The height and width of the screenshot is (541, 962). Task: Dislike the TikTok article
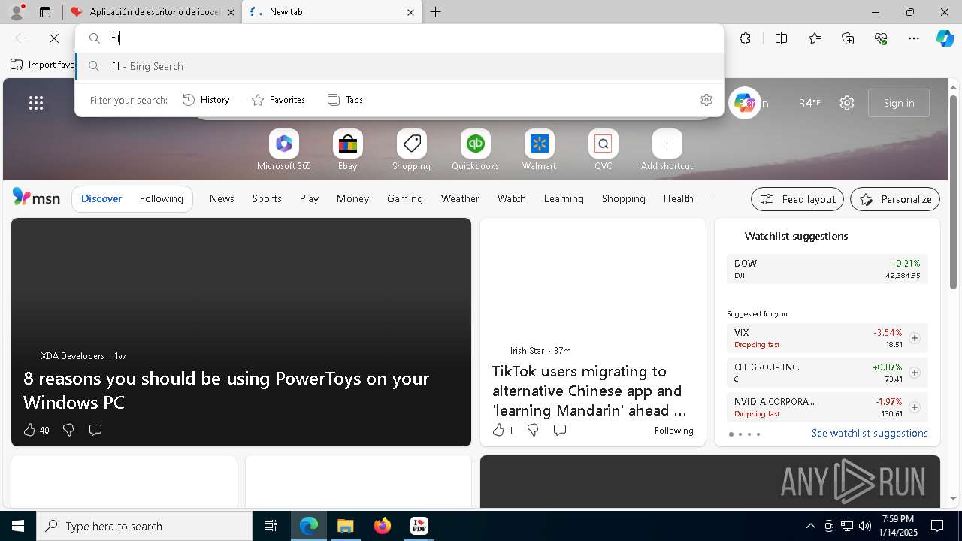[533, 430]
